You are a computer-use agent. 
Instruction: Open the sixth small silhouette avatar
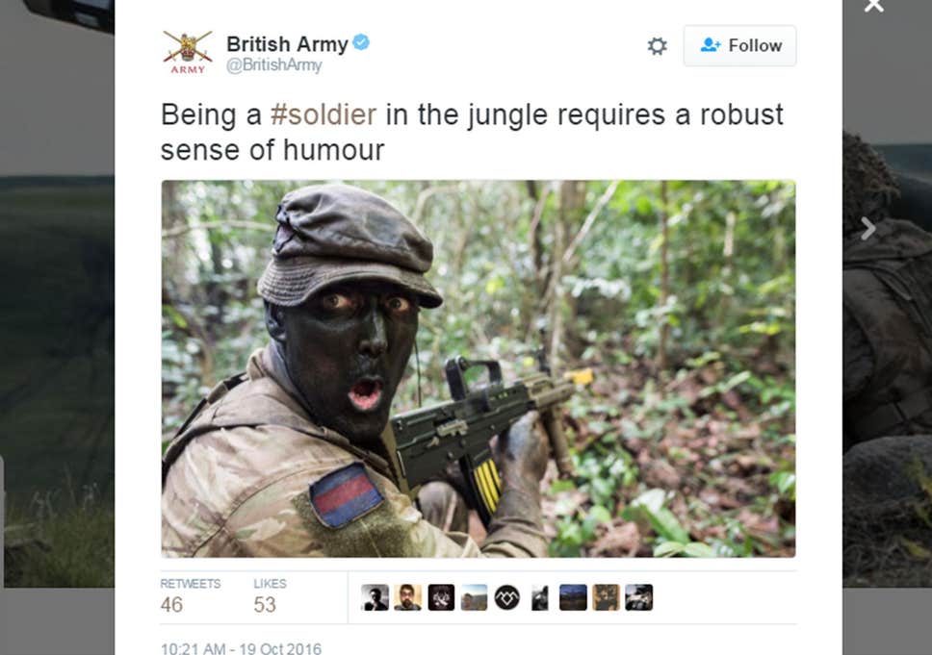[x=540, y=597]
